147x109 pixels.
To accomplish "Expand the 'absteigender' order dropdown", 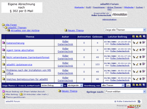I will pos(75,85).
